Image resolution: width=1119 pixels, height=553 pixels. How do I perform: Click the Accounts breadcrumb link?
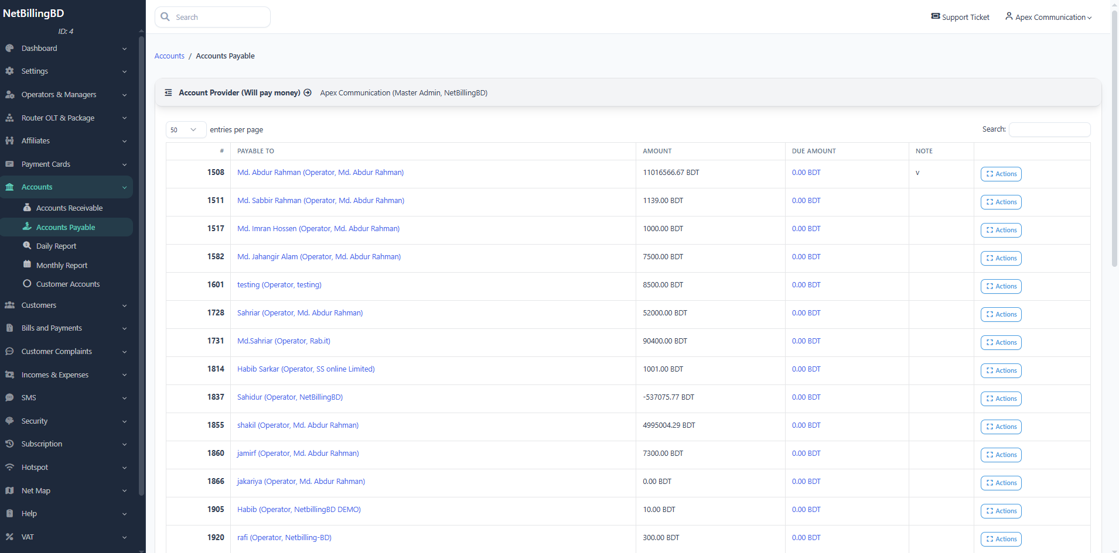click(169, 56)
